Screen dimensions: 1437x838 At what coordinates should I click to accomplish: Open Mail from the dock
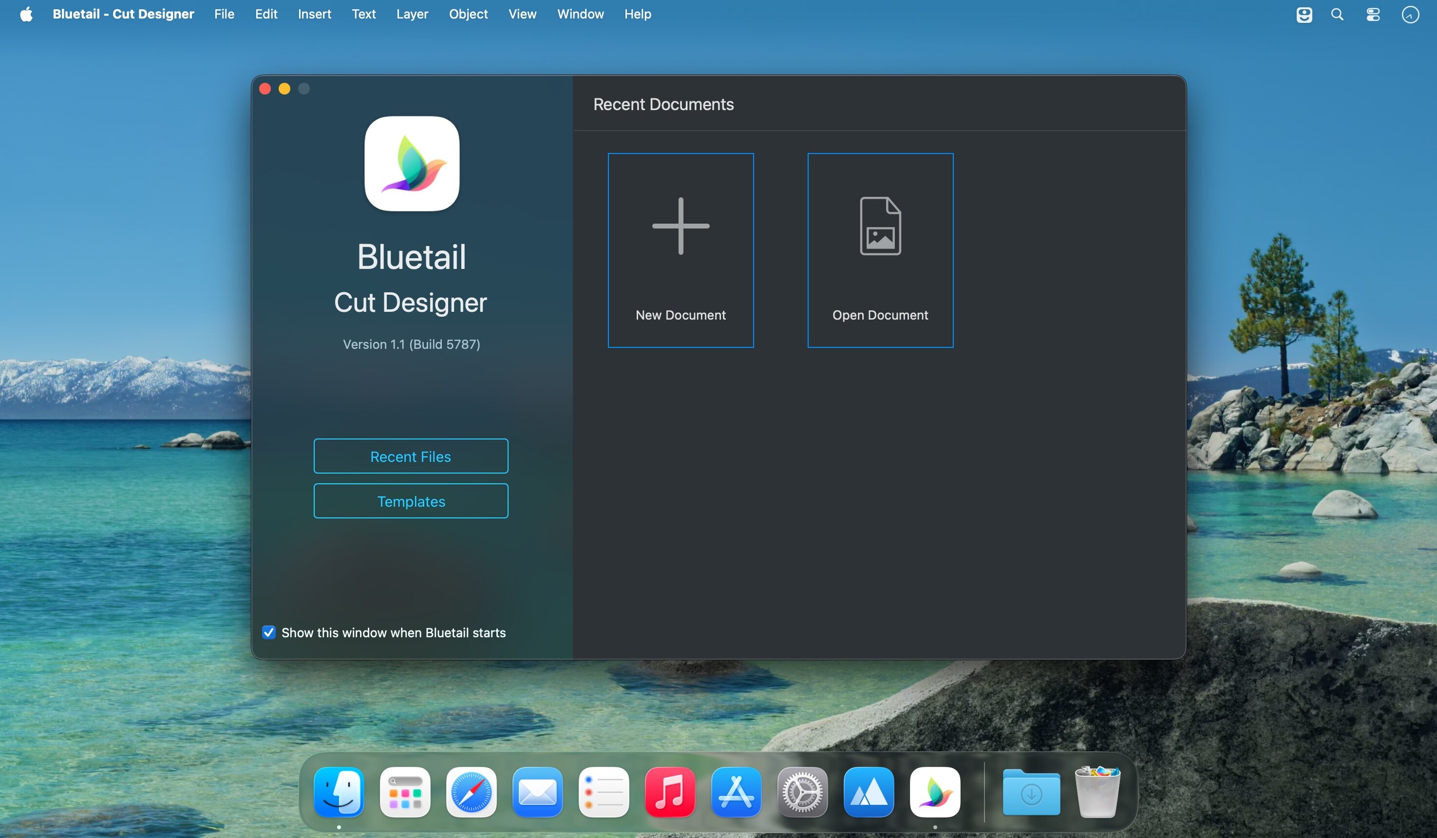coord(537,792)
